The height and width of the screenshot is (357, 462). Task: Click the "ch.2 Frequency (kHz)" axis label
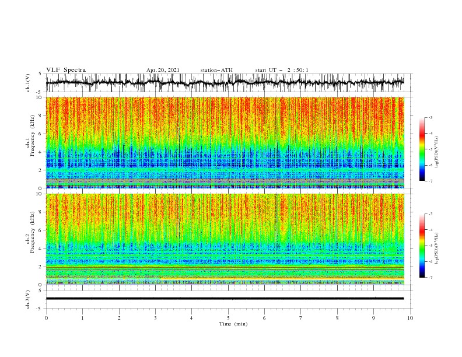(30, 232)
